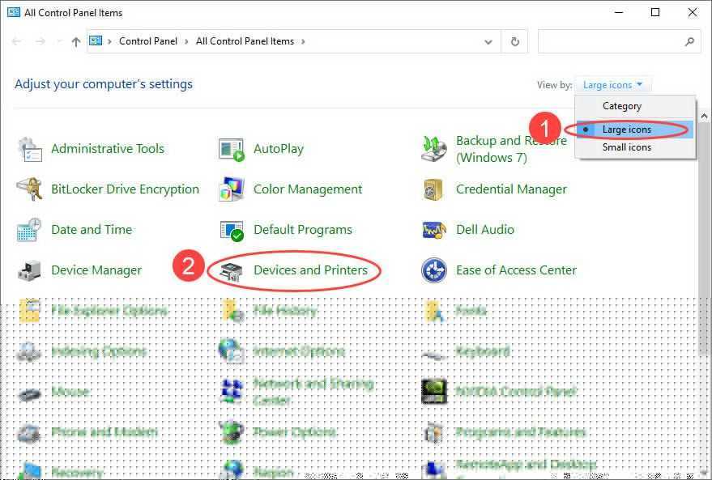The width and height of the screenshot is (712, 480).
Task: Click the Refresh button in address bar
Action: coord(514,41)
